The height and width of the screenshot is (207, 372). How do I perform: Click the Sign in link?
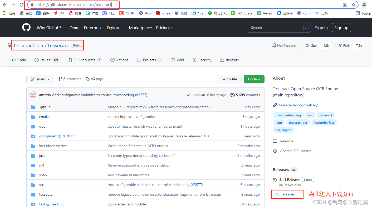[321, 28]
